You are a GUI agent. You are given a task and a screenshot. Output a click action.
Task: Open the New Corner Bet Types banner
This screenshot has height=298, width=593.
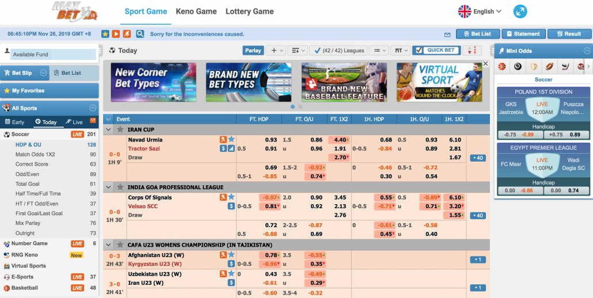point(154,82)
